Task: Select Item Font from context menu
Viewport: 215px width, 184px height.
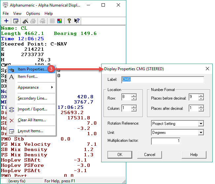Action: (28, 77)
